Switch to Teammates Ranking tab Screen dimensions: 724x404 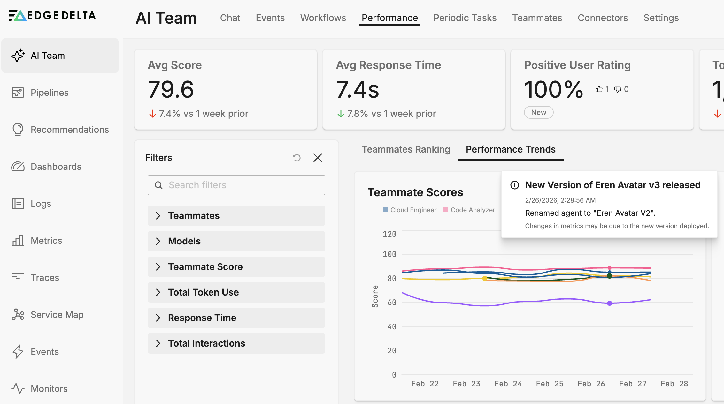pos(406,149)
